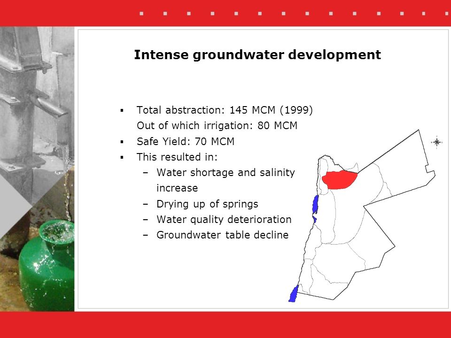Click the red highlighted basin on the map
Image resolution: width=451 pixels, height=338 pixels.
coord(339,180)
